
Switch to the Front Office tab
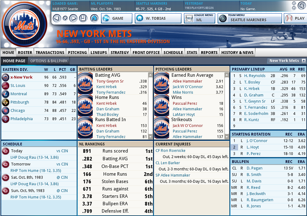pyautogui.click(x=146, y=52)
